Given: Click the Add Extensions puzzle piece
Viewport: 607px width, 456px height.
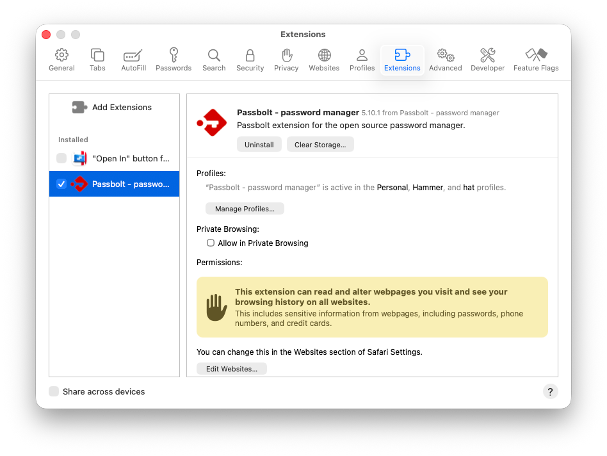Looking at the screenshot, I should coord(79,107).
